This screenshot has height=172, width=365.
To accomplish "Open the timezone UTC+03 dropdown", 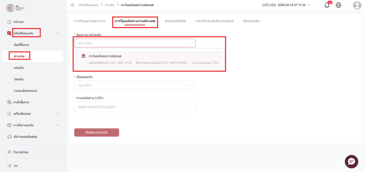I will 286,5.
